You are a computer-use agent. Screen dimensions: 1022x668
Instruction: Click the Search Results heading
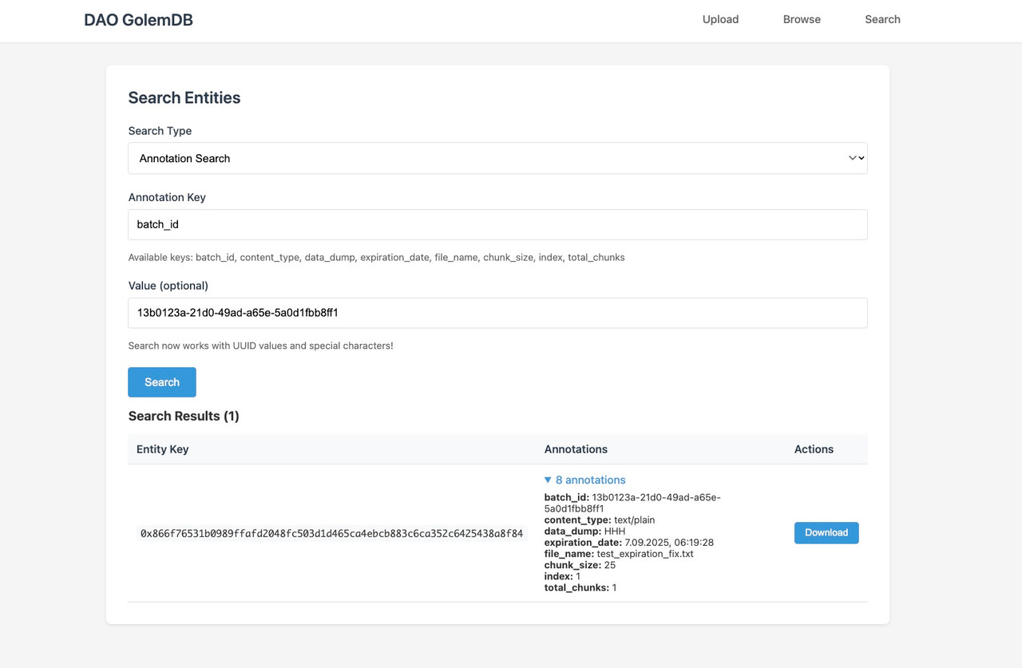pos(184,416)
